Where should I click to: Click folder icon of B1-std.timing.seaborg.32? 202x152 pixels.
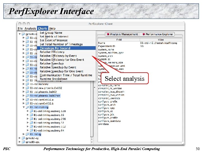tap(31, 122)
